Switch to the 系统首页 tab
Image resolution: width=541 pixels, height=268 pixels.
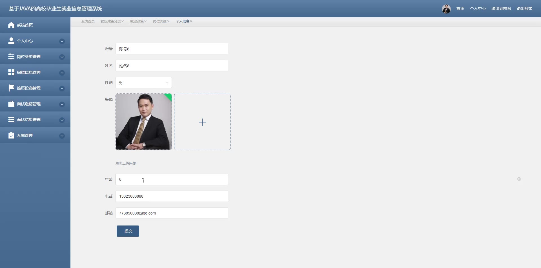pos(88,21)
